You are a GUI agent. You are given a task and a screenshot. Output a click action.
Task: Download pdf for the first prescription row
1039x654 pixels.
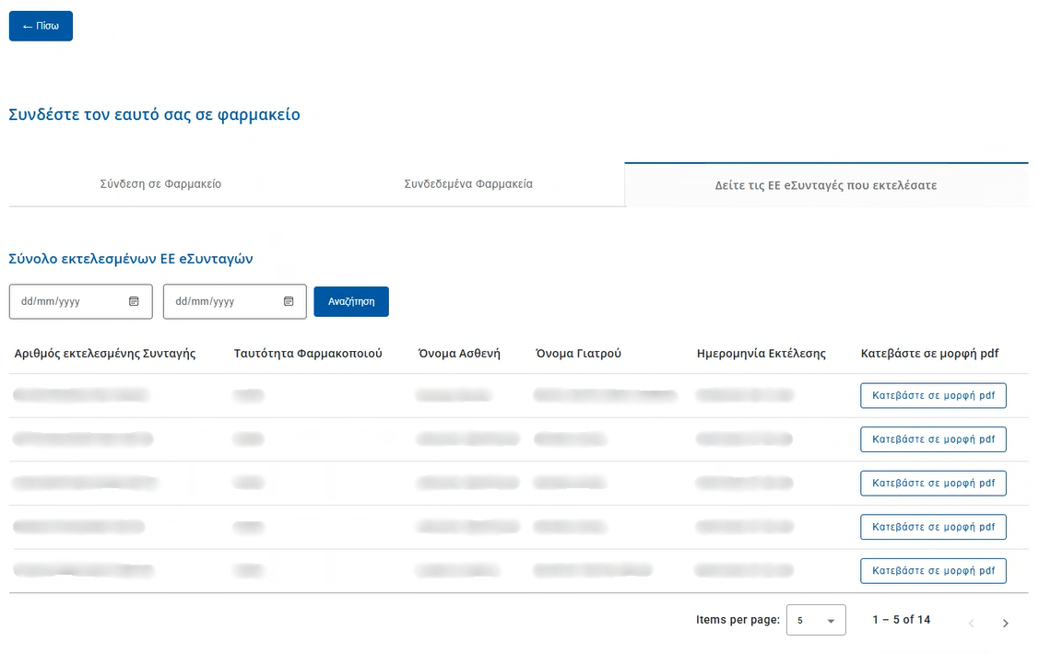(x=933, y=395)
